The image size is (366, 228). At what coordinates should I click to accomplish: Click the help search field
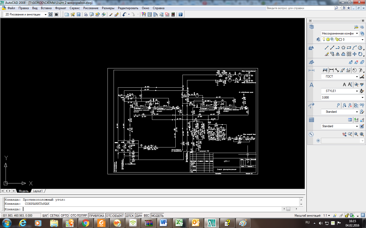300,8
